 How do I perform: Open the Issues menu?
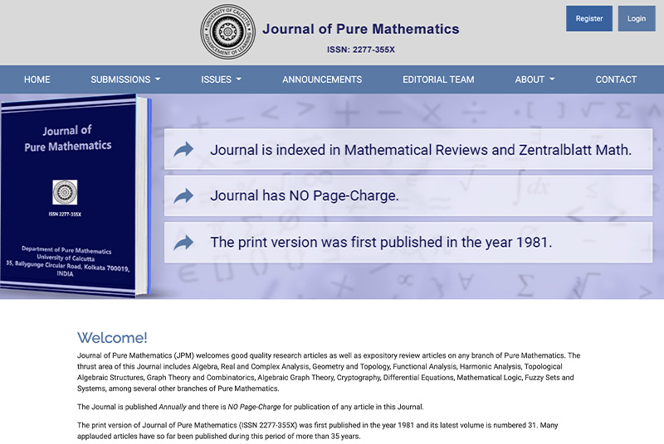coord(221,80)
